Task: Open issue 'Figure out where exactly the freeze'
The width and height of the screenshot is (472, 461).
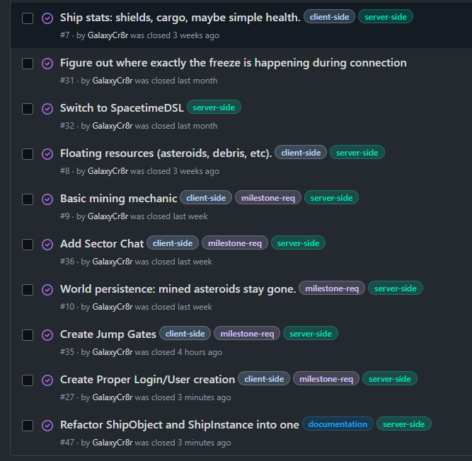Action: [233, 63]
